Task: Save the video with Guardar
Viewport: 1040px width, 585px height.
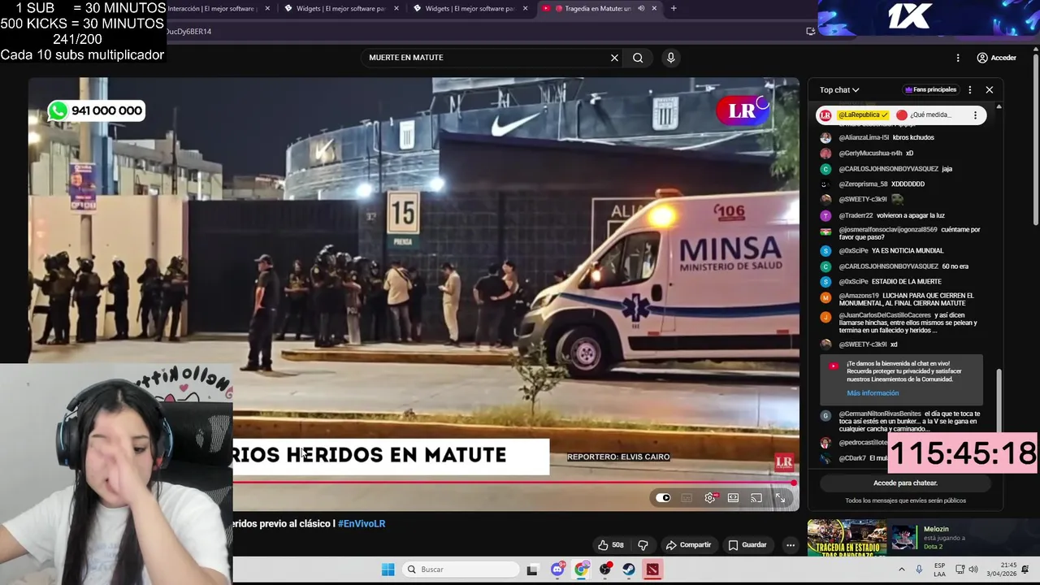Action: (747, 545)
